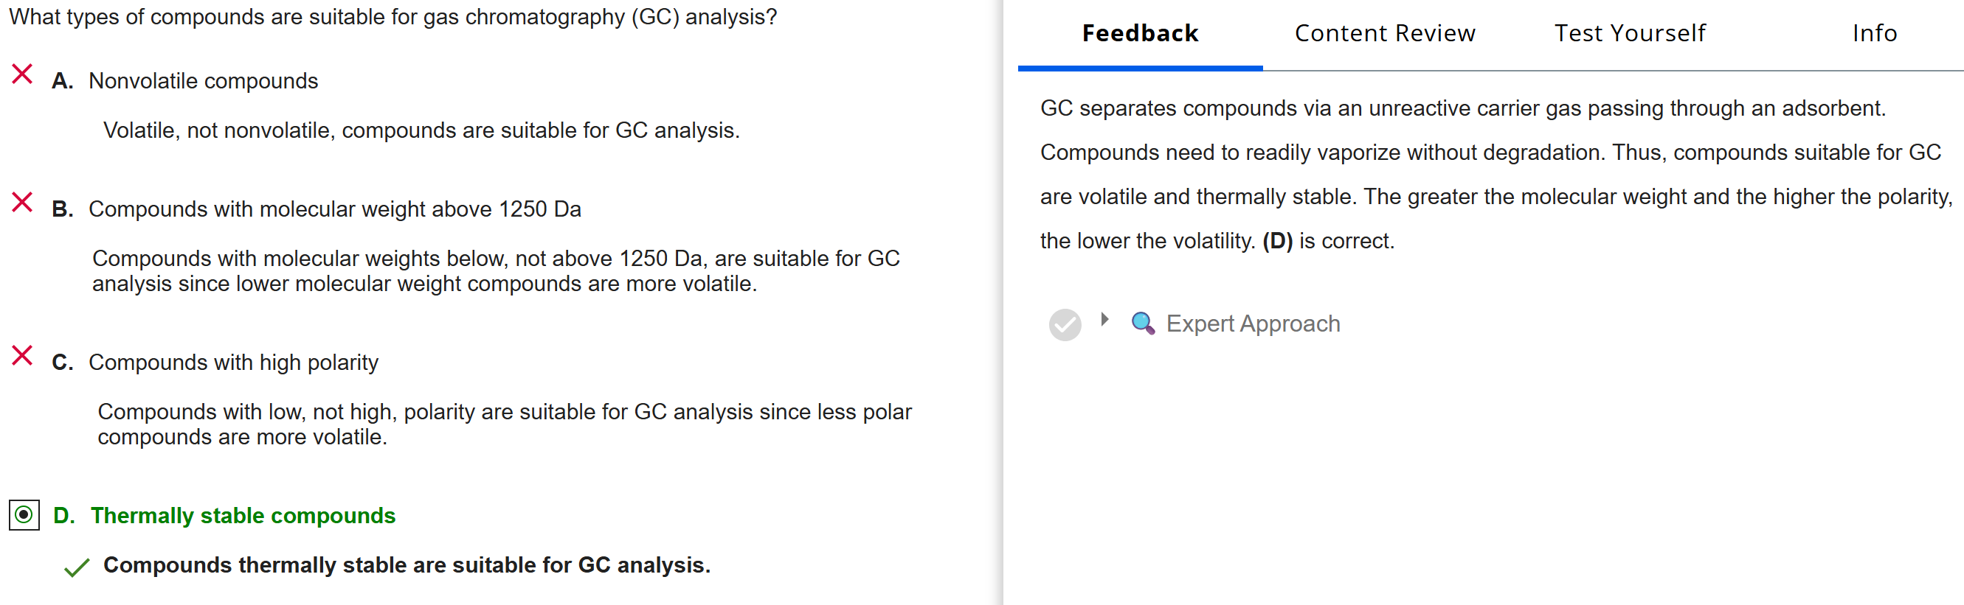The image size is (1964, 605).
Task: Select the radio button for option D
Action: [x=24, y=515]
